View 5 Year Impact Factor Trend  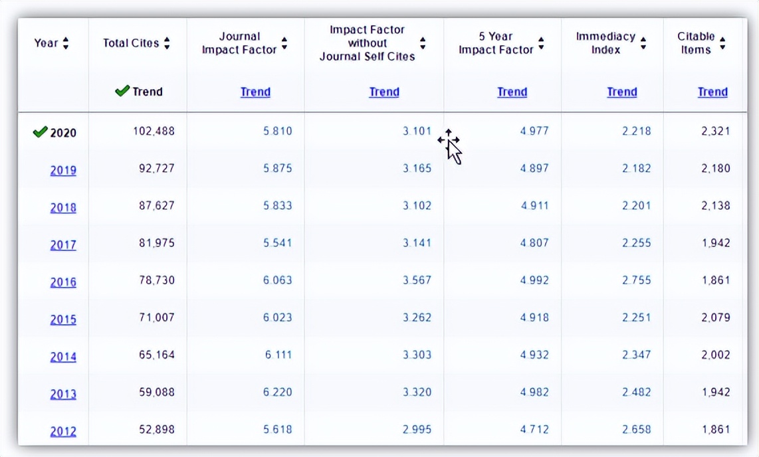(512, 92)
